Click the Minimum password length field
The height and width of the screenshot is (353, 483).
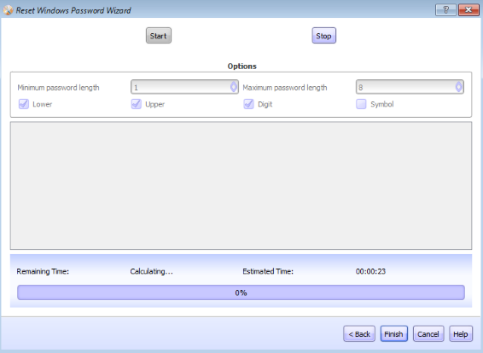pos(184,87)
